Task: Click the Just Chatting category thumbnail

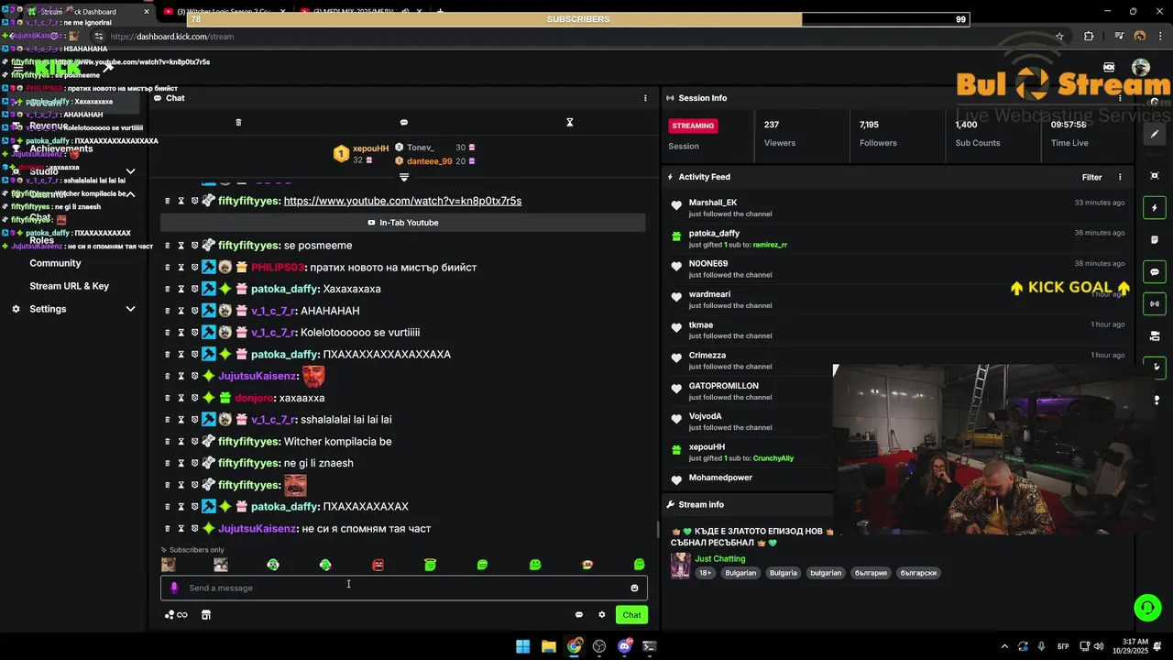Action: (681, 565)
